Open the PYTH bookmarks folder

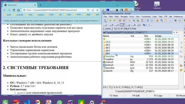click(x=77, y=15)
